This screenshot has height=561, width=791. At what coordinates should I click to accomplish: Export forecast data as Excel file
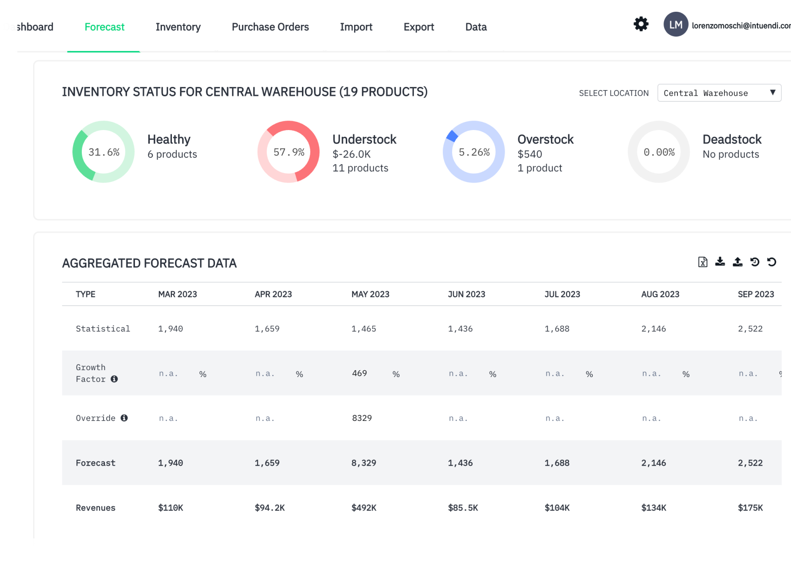(703, 262)
